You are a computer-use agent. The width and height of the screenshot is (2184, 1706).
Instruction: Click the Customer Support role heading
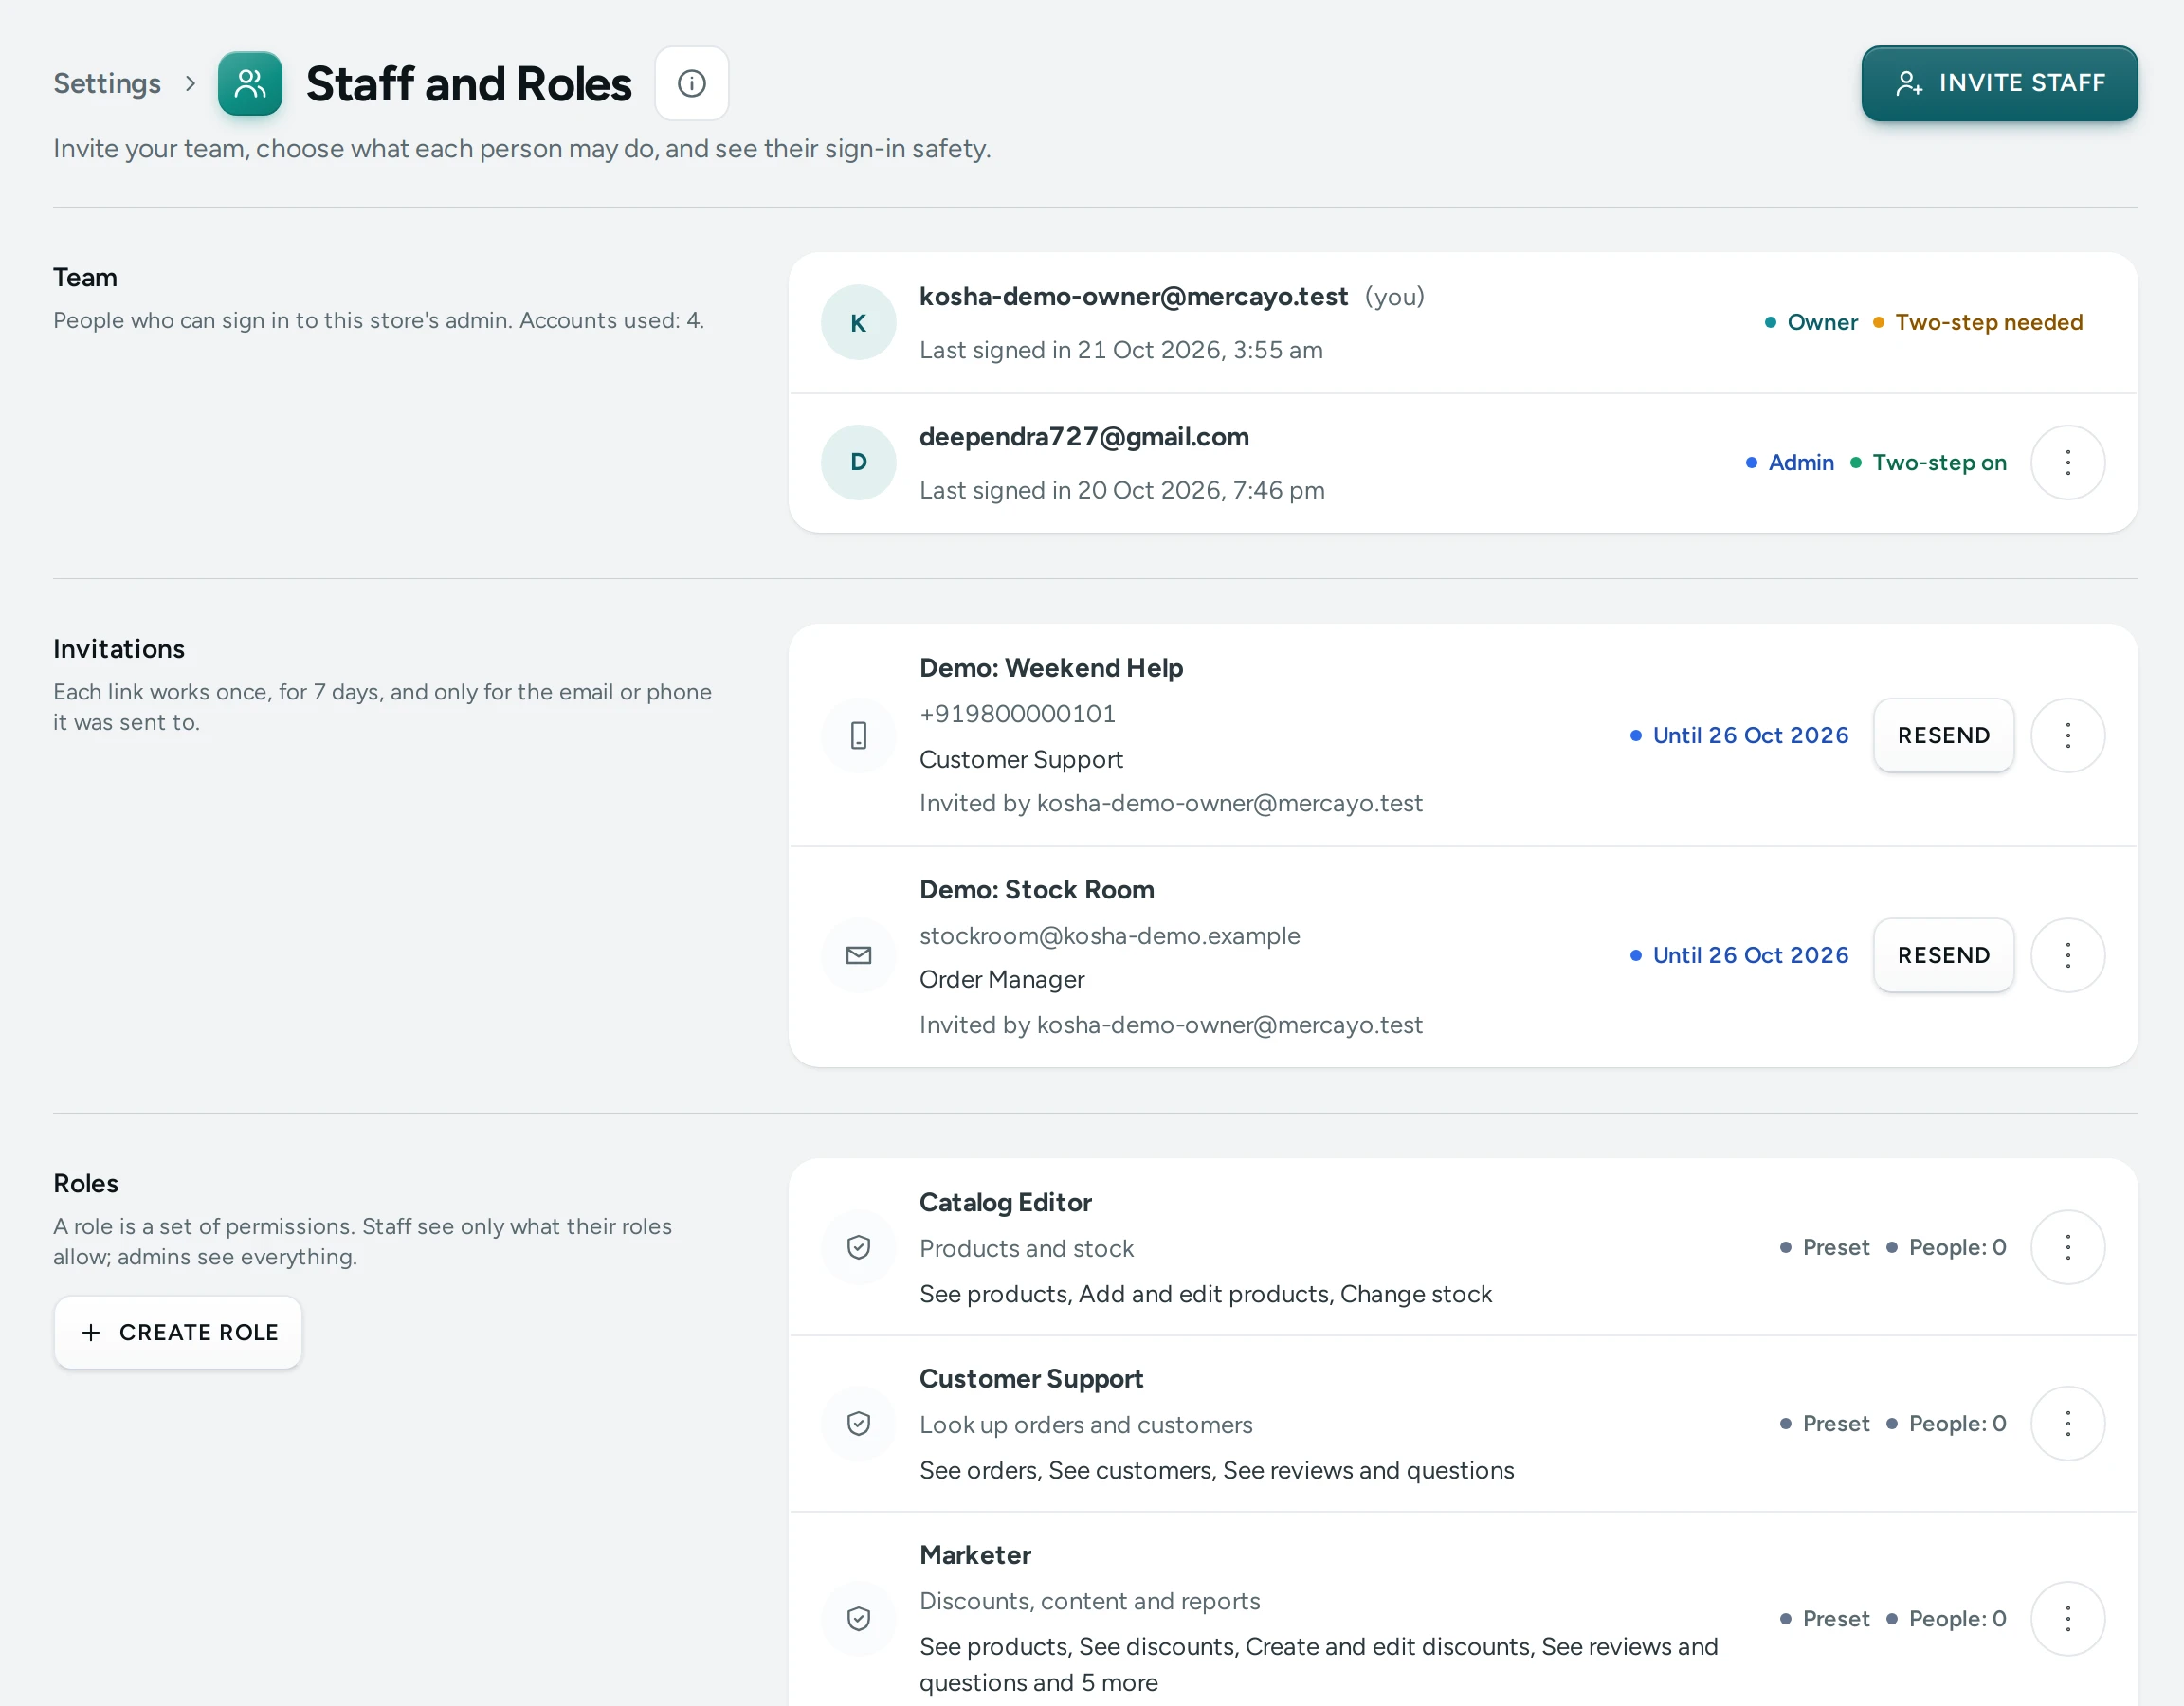point(1031,1379)
